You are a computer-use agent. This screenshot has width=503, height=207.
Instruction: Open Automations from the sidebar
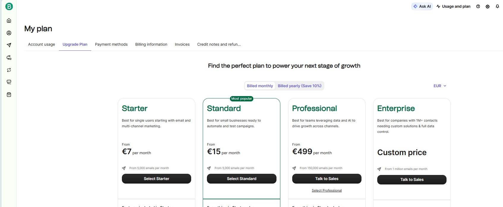(9, 58)
